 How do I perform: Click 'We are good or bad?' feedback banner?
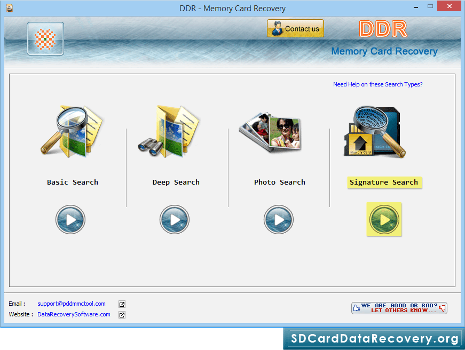[x=399, y=308]
